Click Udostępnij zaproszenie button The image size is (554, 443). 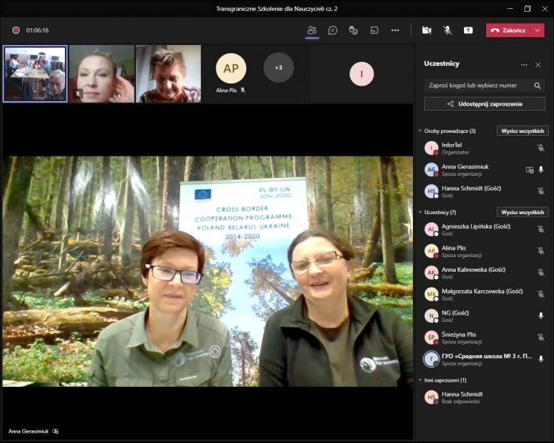pyautogui.click(x=485, y=104)
